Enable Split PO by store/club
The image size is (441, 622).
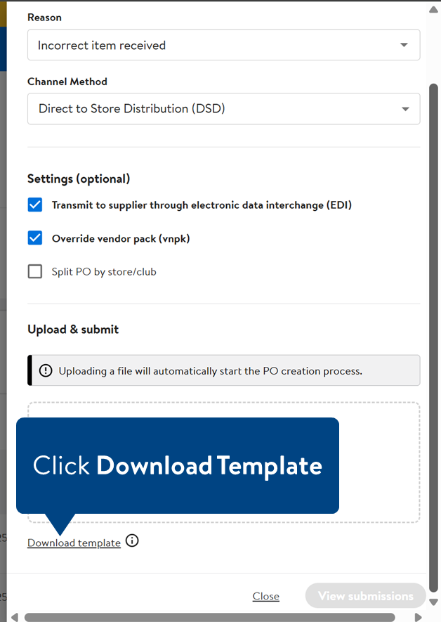[x=35, y=271]
